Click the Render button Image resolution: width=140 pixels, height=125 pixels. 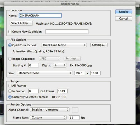123,12
